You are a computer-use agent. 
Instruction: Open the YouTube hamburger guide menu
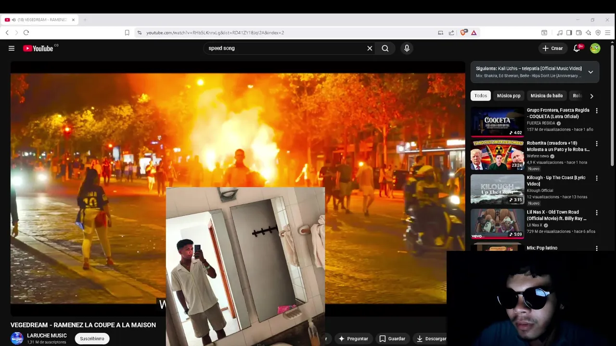pos(12,48)
